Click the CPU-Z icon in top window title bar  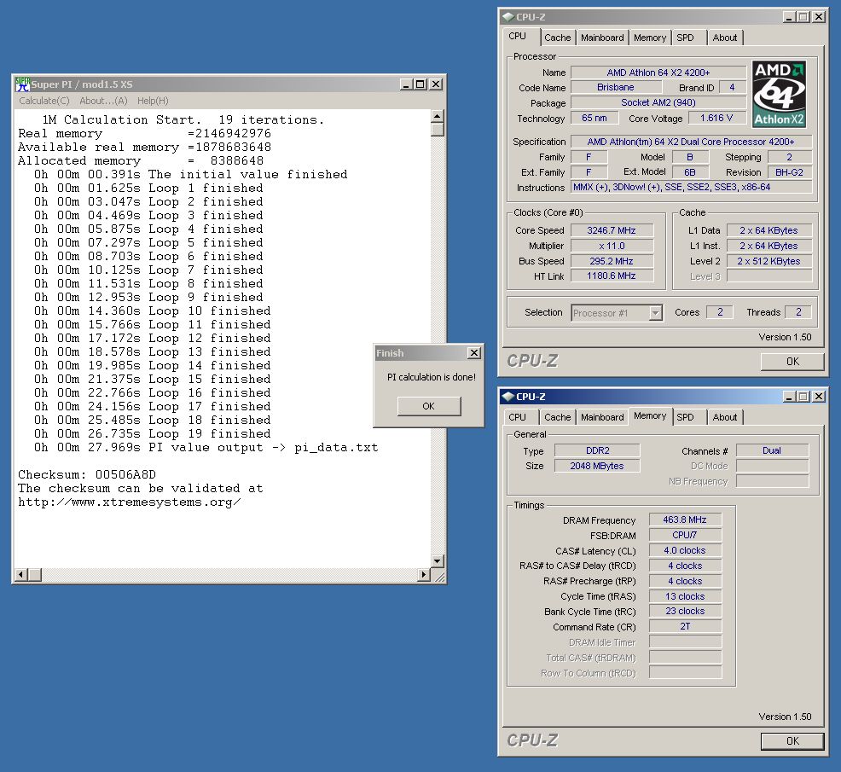[x=507, y=17]
